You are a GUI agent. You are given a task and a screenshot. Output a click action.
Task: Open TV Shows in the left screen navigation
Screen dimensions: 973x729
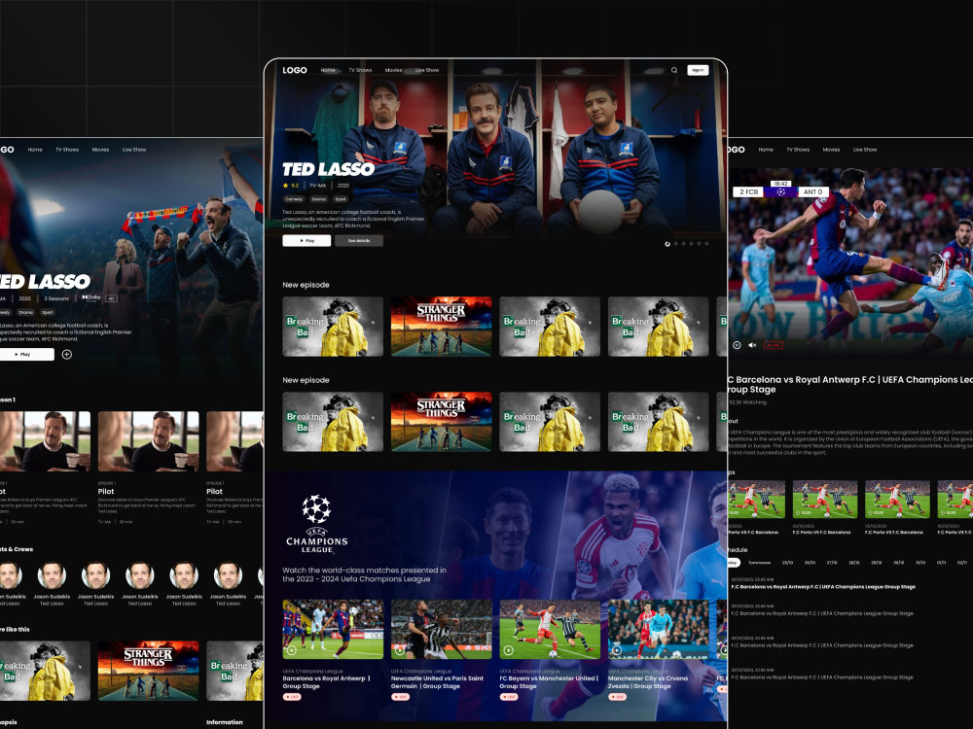click(67, 150)
